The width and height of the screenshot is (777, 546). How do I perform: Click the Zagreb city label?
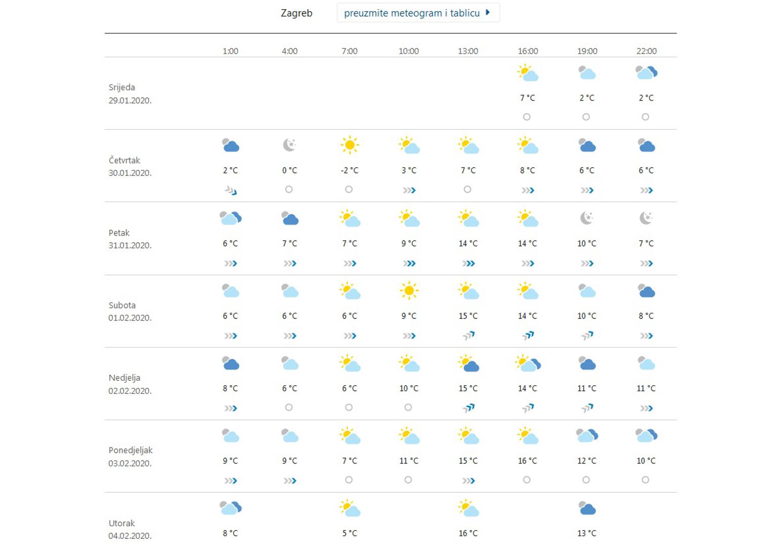coord(296,13)
